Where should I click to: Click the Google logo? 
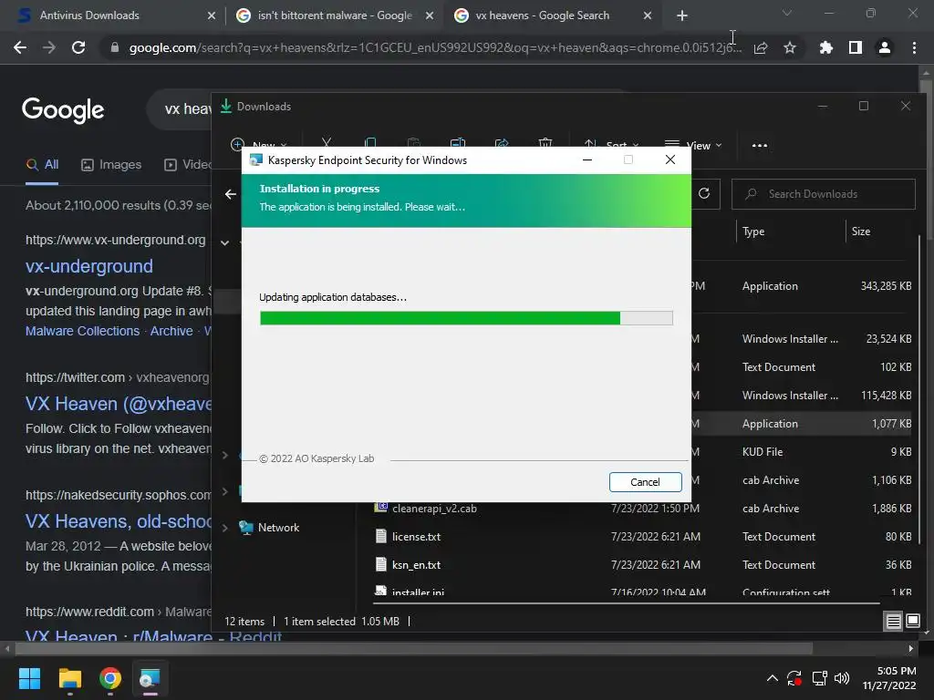[x=63, y=110]
